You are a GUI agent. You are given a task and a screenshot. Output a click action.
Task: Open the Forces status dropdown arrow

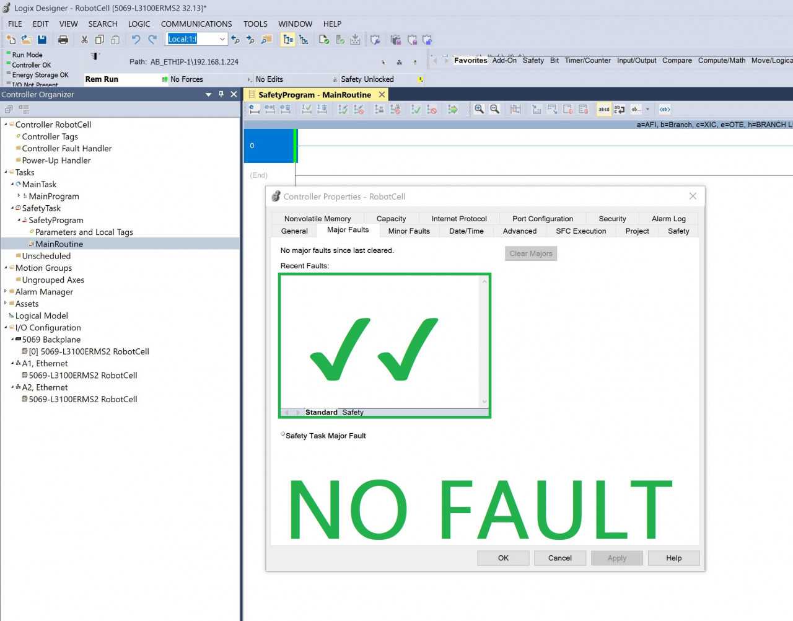pos(249,79)
